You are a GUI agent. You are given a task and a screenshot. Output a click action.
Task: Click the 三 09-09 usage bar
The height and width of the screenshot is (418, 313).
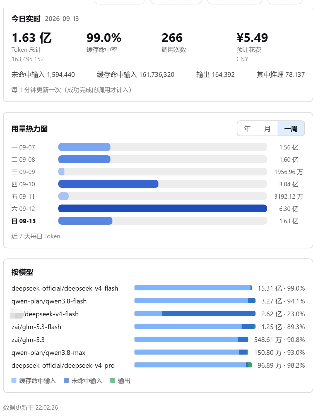click(162, 172)
